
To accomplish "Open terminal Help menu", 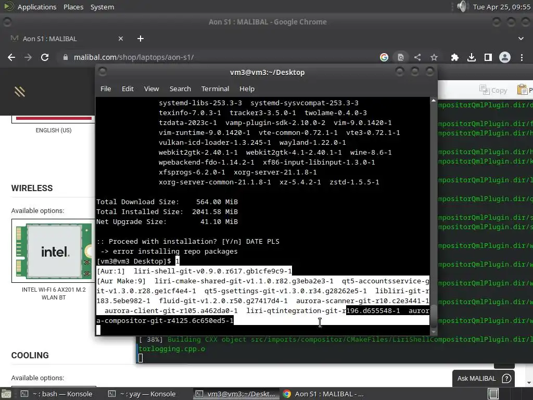I will point(247,89).
